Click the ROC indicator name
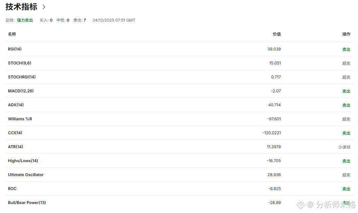Viewport: 358px width, 213px height. point(12,189)
